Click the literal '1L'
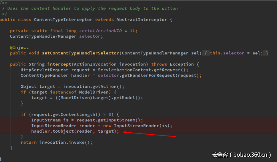This screenshot has width=277, height=162. tap(132, 31)
